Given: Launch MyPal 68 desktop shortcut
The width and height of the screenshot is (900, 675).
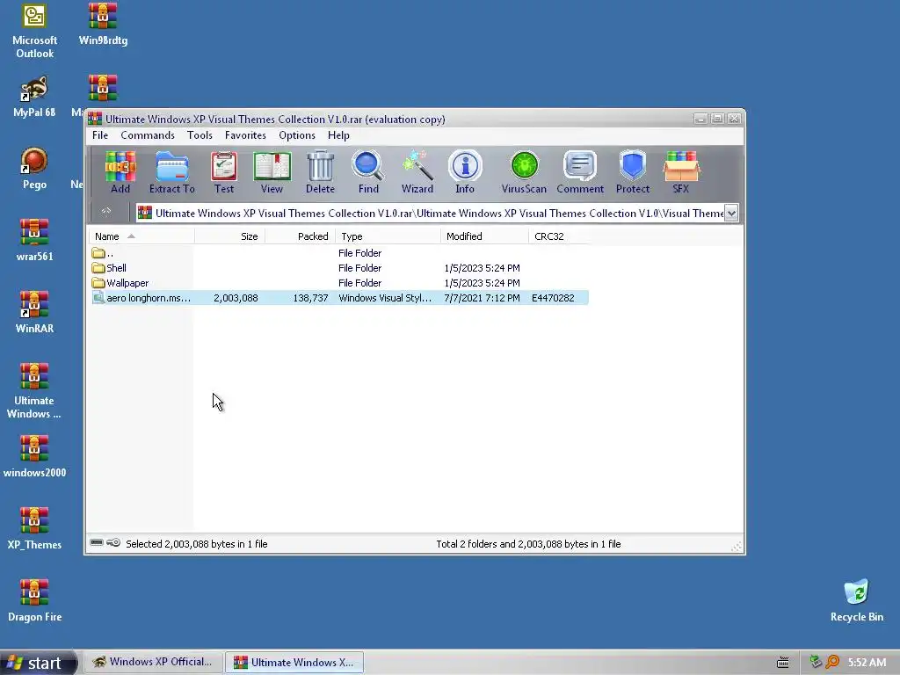Looking at the screenshot, I should [34, 97].
